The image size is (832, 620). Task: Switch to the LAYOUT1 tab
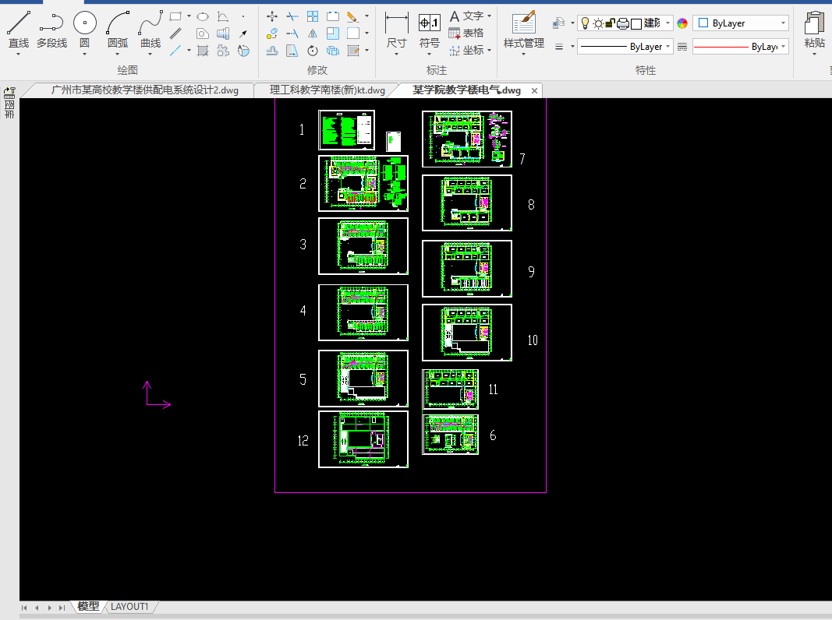[129, 606]
